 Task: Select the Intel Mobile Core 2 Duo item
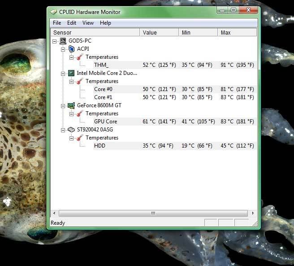point(107,73)
